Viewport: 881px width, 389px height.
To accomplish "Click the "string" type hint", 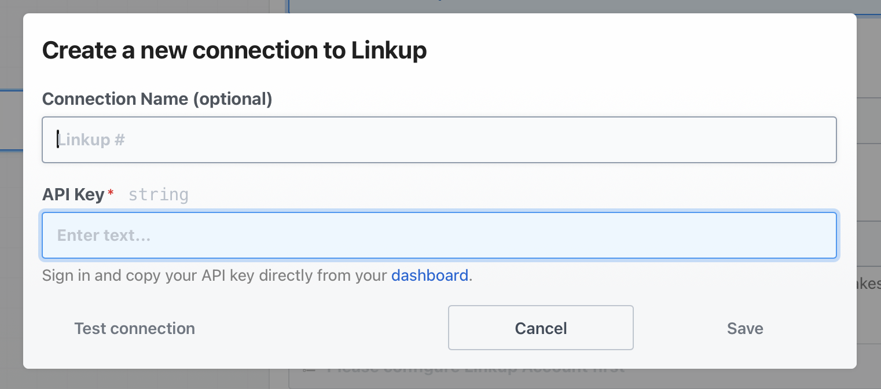I will coord(158,195).
